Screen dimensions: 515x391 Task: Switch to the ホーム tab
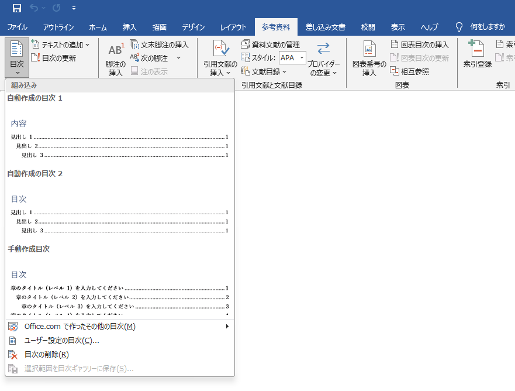[98, 27]
